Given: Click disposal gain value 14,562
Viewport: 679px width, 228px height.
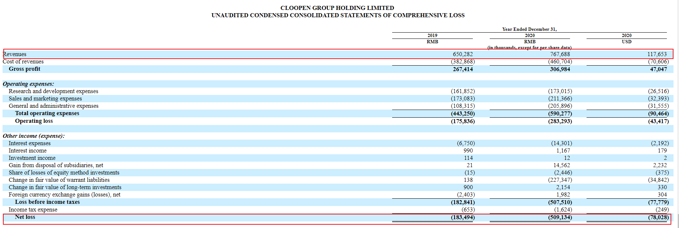Looking at the screenshot, I should coord(562,165).
